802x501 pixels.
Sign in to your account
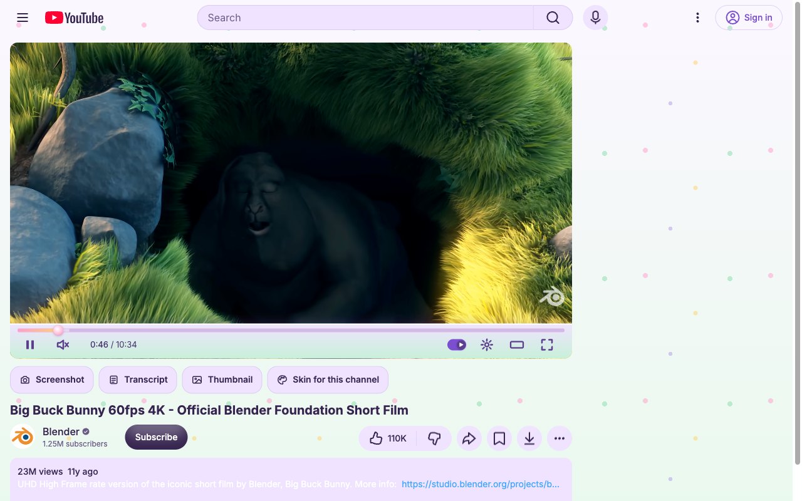[x=749, y=18]
